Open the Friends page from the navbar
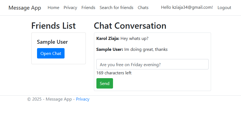The image size is (241, 132). [x=88, y=8]
